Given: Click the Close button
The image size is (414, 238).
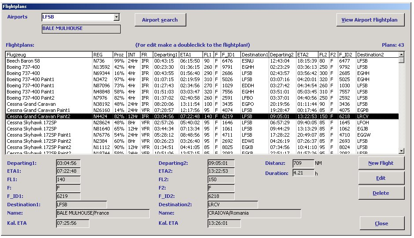Looking at the screenshot, I should pos(382,223).
